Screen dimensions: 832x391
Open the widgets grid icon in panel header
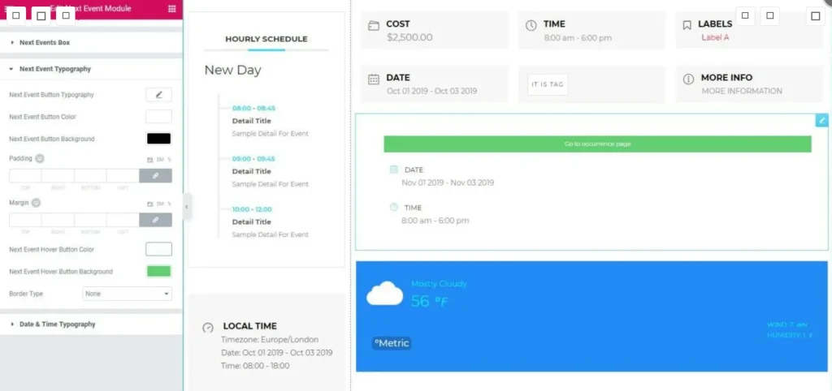(x=172, y=8)
